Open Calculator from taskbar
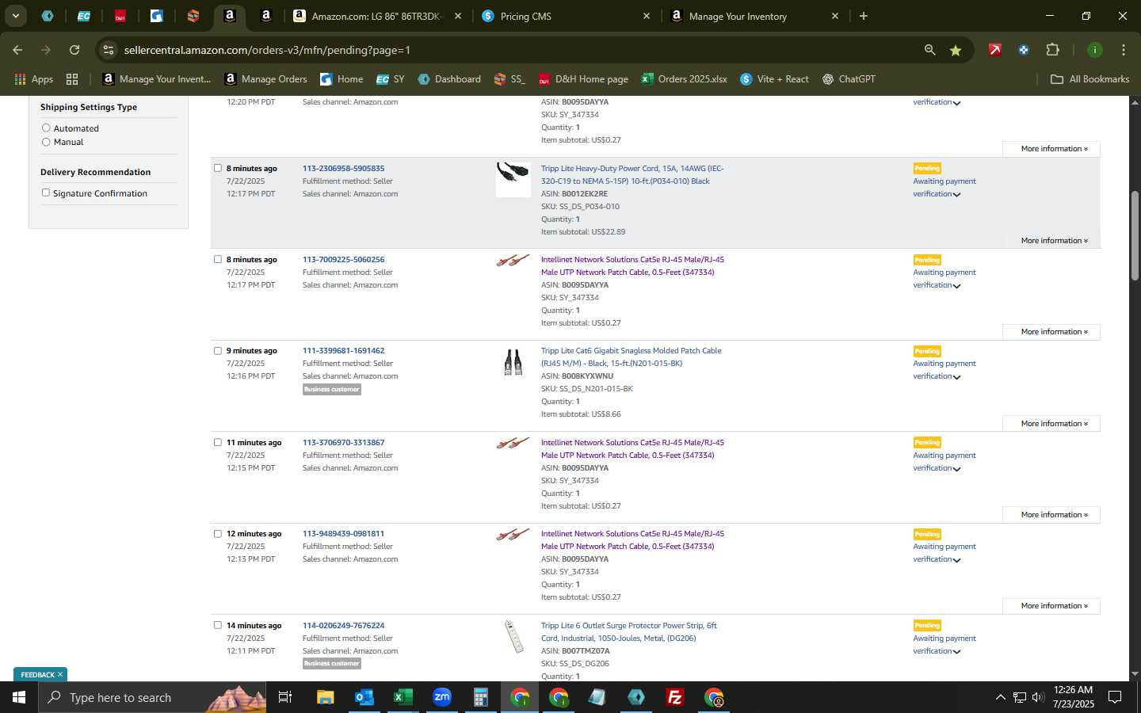The image size is (1141, 713). coord(480,697)
